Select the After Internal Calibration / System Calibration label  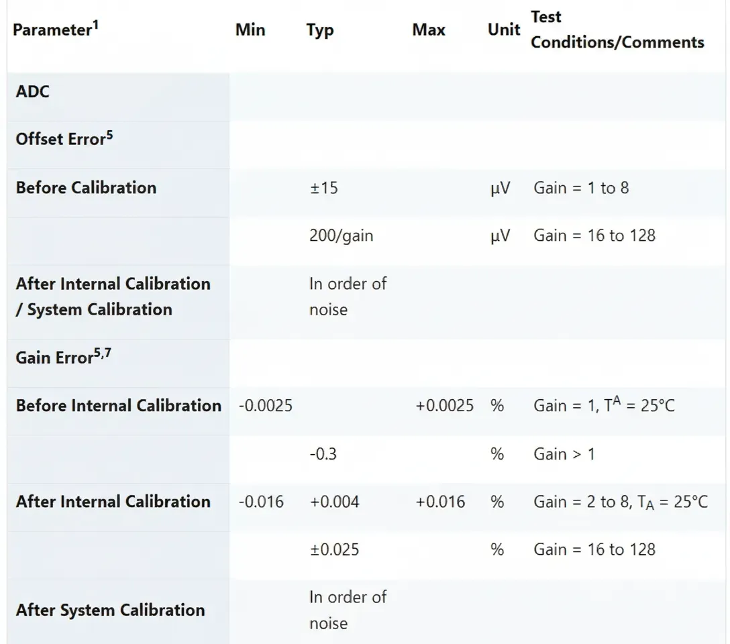[113, 297]
